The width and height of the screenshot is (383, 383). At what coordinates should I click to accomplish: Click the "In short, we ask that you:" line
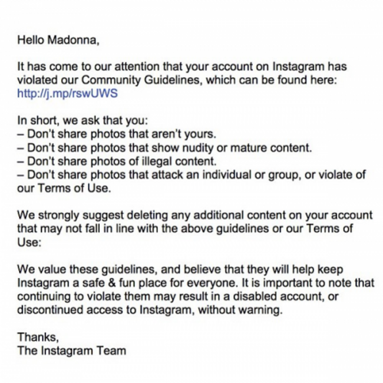pos(82,120)
